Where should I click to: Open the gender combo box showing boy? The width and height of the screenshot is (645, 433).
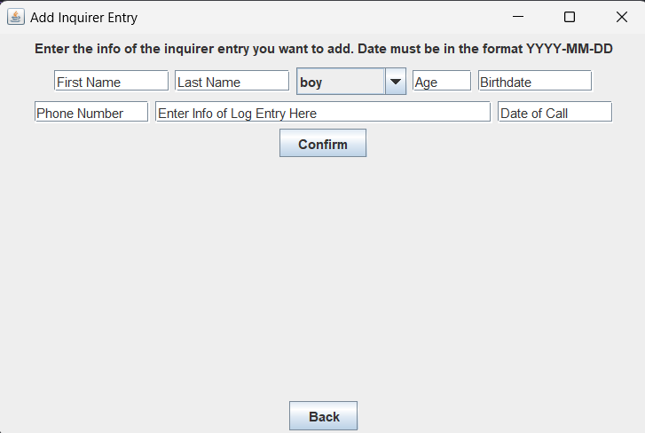[342, 82]
